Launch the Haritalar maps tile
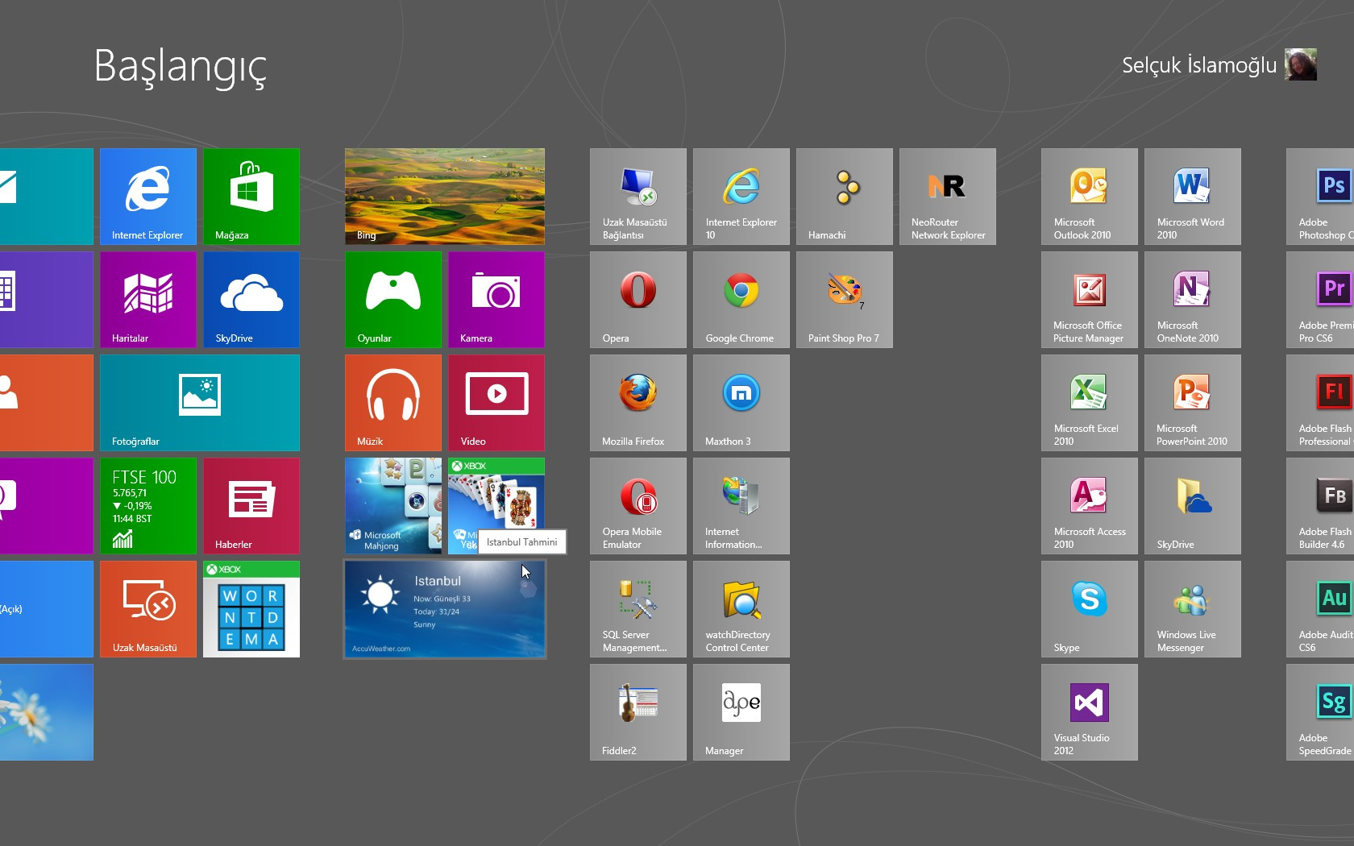Viewport: 1354px width, 846px height. click(148, 300)
